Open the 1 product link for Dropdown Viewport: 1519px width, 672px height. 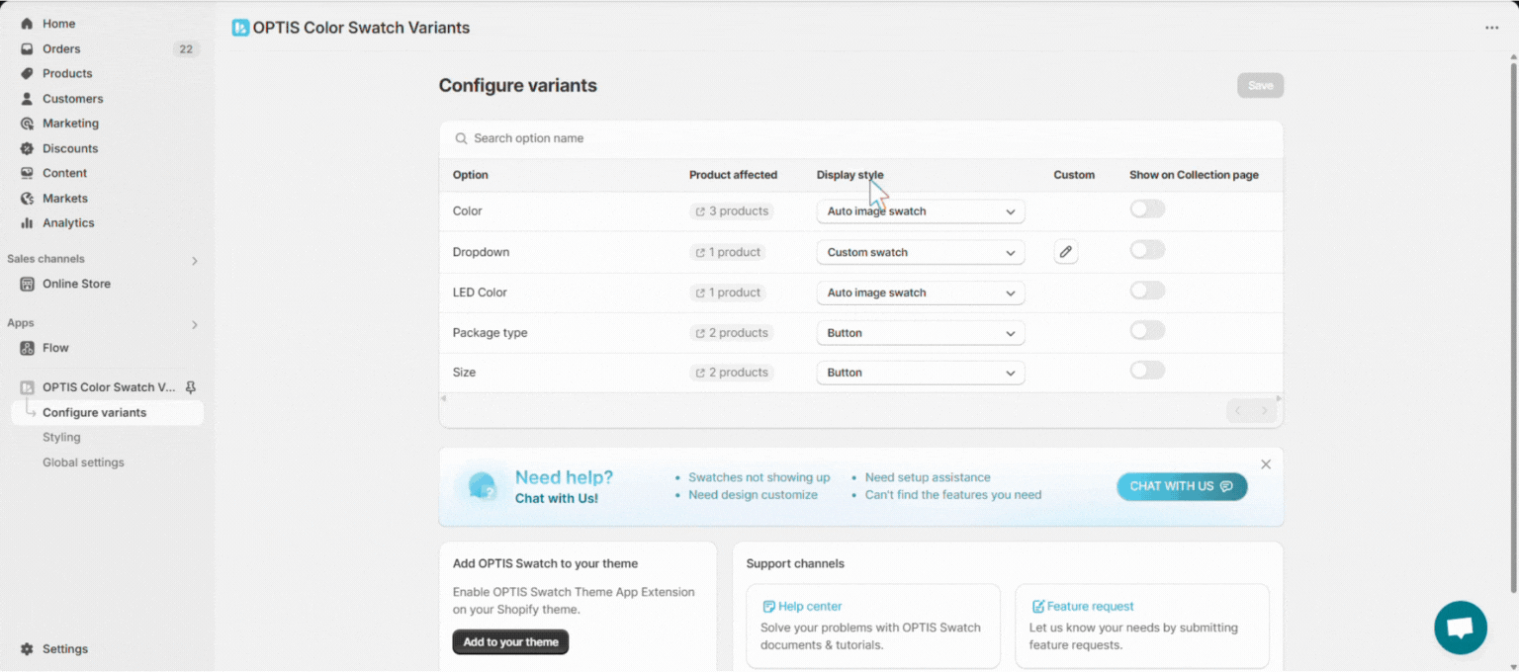(728, 252)
